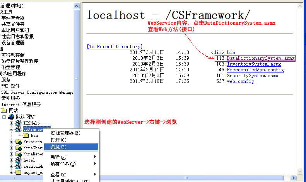Collapse the CSFramework tree node
This screenshot has width=306, height=182.
11,129
